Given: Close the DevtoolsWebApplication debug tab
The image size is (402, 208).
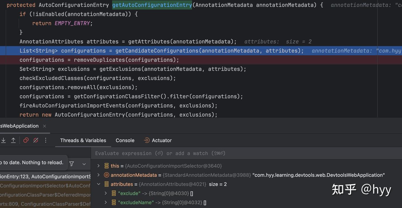Looking at the screenshot, I should (44, 126).
